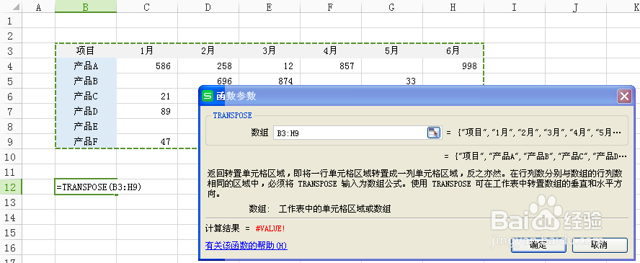Select column E header
Screen dimensions: 640x263
point(270,6)
